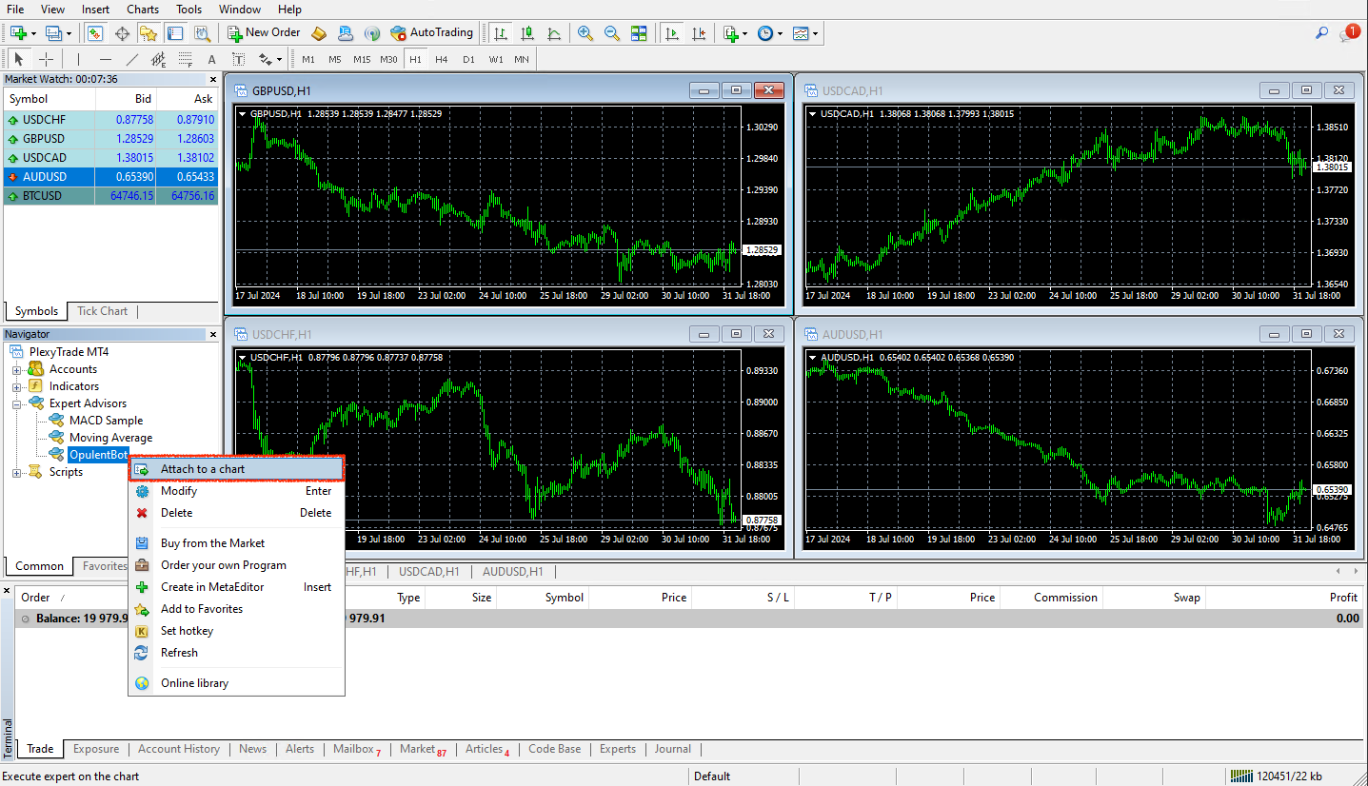
Task: Click the New Order button
Action: click(x=264, y=32)
